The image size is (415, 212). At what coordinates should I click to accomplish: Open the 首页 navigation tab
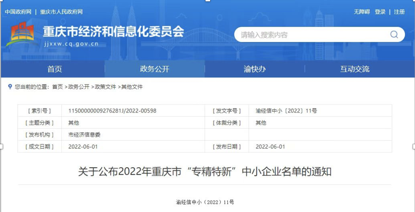coord(55,69)
